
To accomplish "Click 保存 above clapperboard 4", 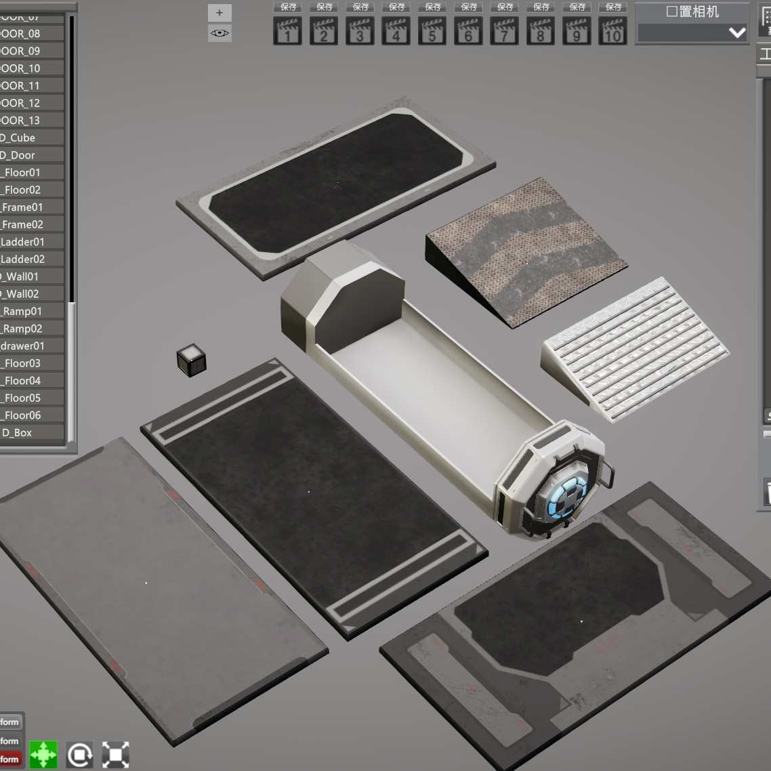I will click(x=396, y=7).
